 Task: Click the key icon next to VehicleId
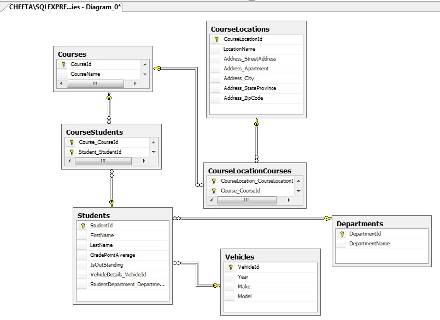(231, 267)
